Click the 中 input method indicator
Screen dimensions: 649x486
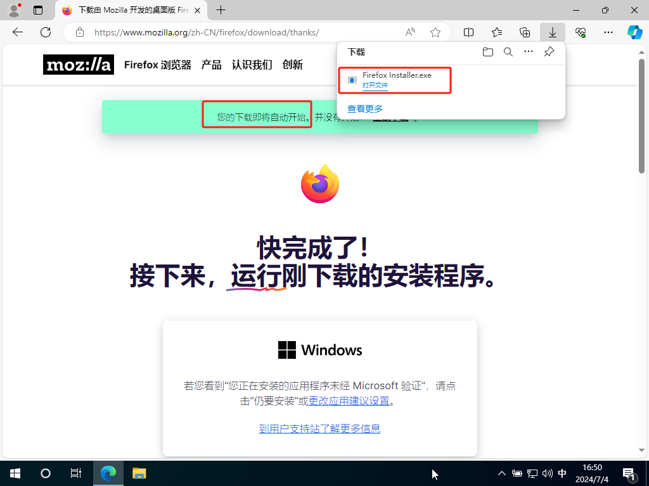click(x=562, y=473)
